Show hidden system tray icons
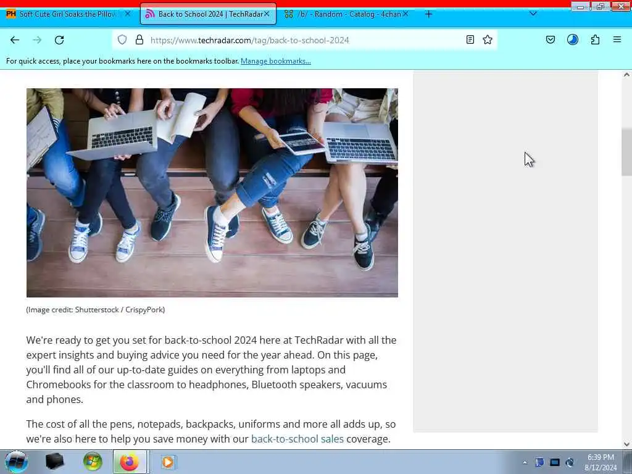Viewport: 632px width, 474px height. (525, 462)
